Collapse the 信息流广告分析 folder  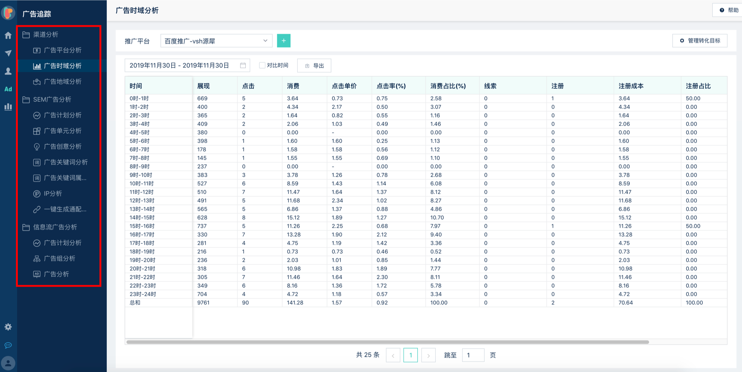(x=55, y=227)
